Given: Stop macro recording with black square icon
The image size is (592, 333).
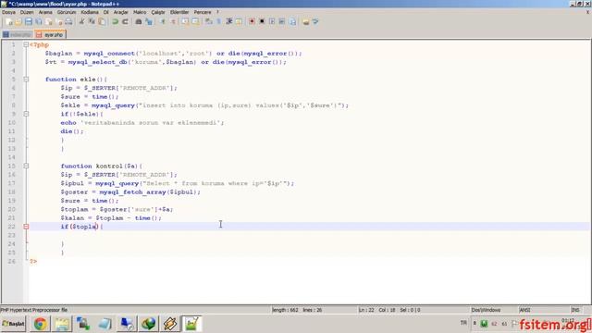Looking at the screenshot, I should (x=262, y=22).
